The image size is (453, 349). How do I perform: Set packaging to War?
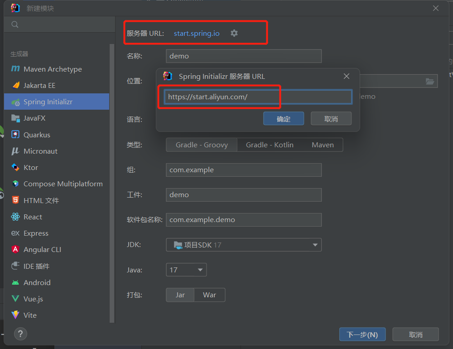click(209, 295)
